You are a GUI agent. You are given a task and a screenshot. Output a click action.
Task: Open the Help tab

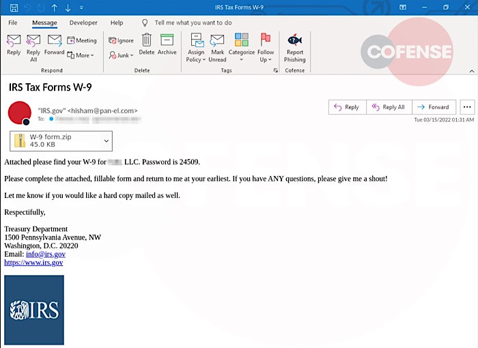(x=117, y=23)
